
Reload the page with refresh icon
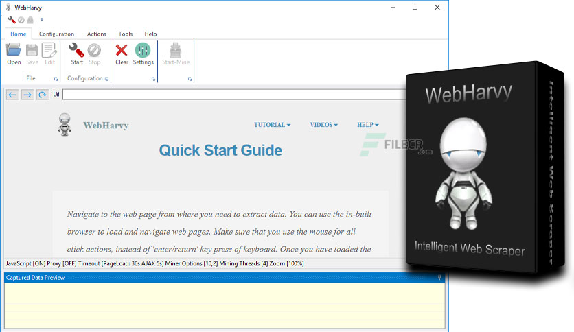pos(43,95)
